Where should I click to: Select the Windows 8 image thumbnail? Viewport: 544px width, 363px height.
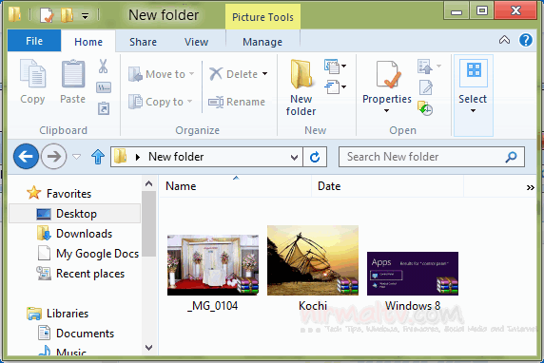pyautogui.click(x=413, y=274)
